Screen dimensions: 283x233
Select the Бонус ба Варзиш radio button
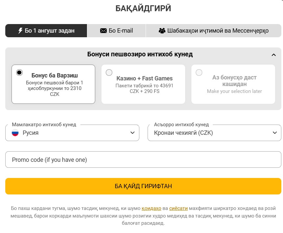point(20,73)
